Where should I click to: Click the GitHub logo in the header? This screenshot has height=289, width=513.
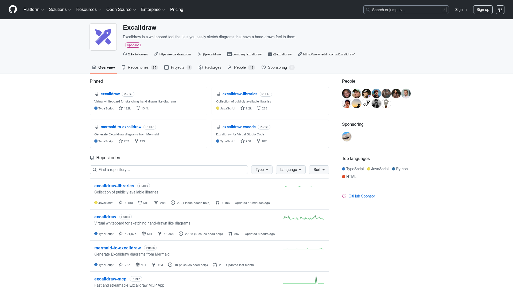point(13,9)
